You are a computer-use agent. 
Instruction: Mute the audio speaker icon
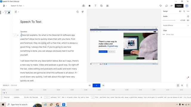pos(188,20)
